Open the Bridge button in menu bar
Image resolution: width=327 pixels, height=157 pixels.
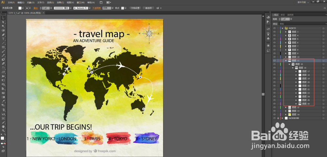101,3
